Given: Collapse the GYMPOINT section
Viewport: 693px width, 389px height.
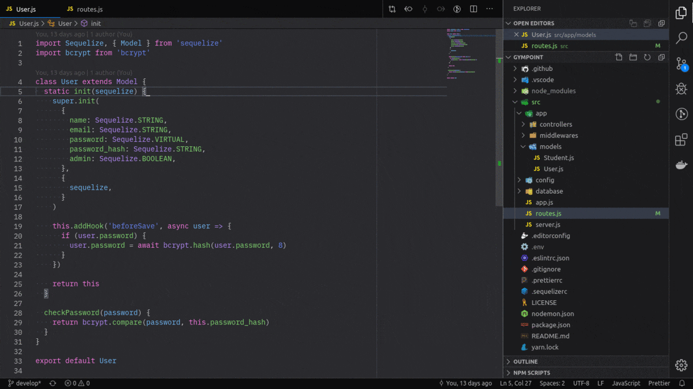Looking at the screenshot, I should tap(509, 58).
